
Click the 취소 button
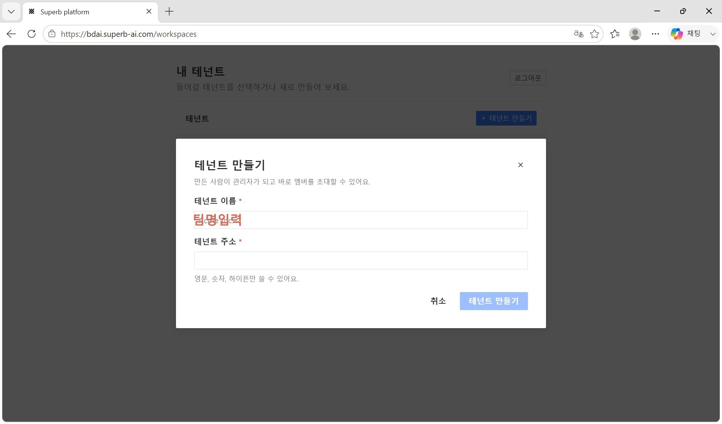(x=438, y=301)
